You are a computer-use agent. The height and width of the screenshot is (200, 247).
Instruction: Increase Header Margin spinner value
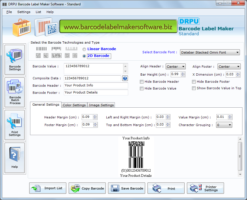pos(95,116)
